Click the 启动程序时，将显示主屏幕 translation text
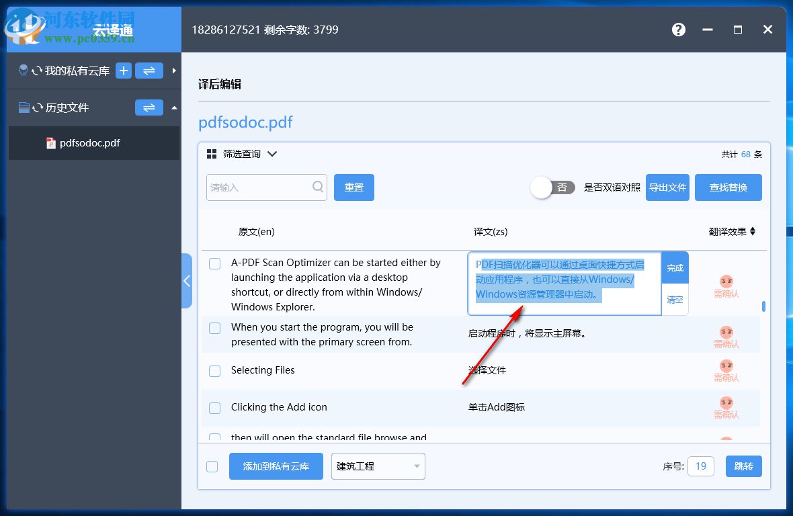Image resolution: width=793 pixels, height=516 pixels. pyautogui.click(x=527, y=333)
